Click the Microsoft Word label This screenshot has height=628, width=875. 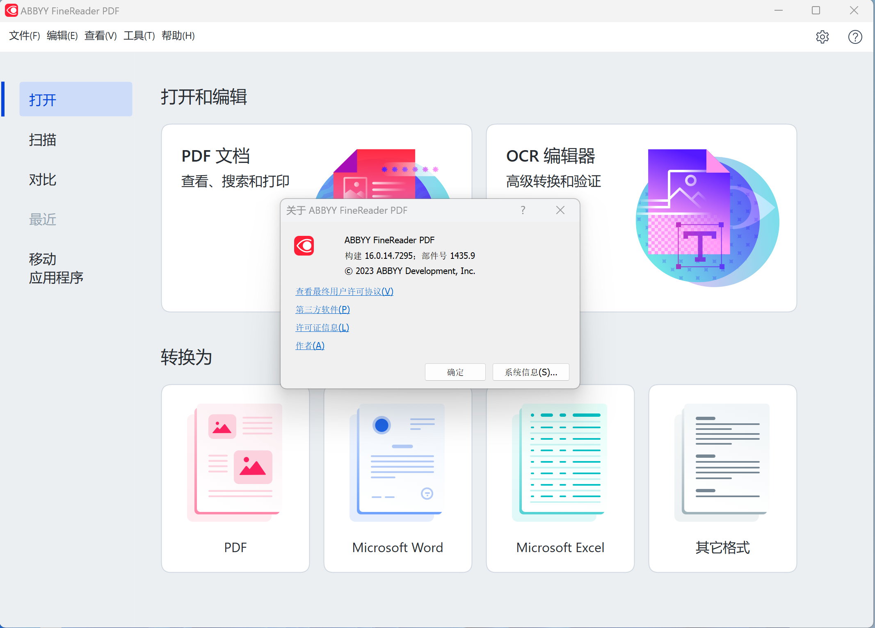(397, 548)
